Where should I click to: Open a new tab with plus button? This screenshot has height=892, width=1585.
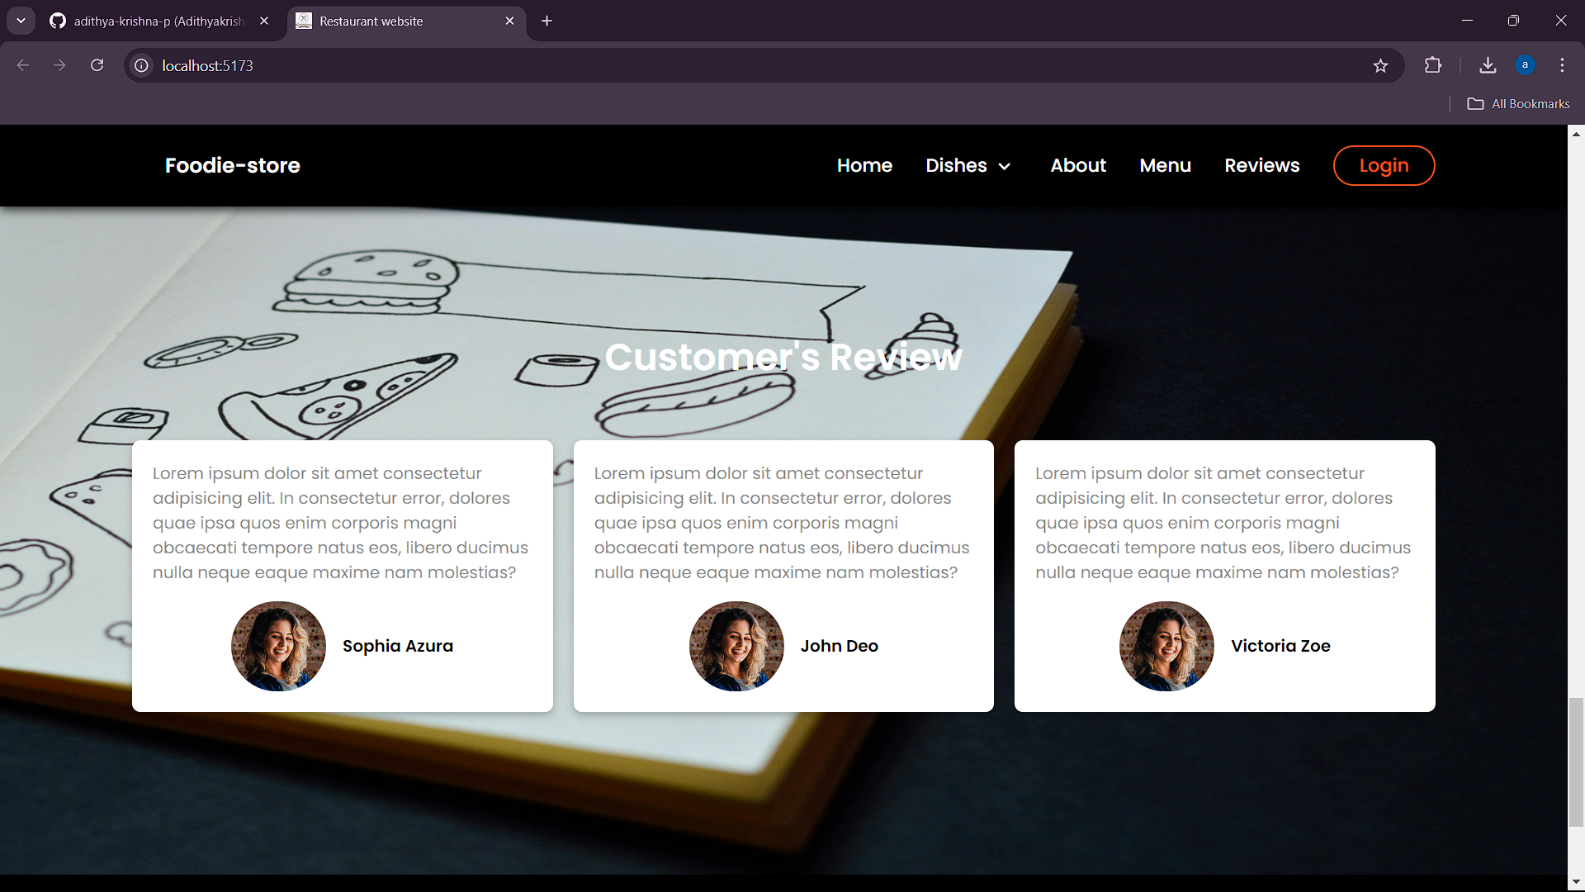pos(546,21)
